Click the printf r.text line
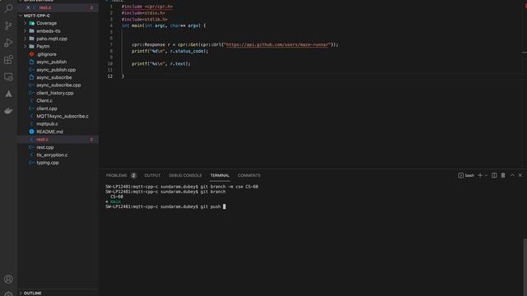This screenshot has height=296, width=527. click(161, 64)
